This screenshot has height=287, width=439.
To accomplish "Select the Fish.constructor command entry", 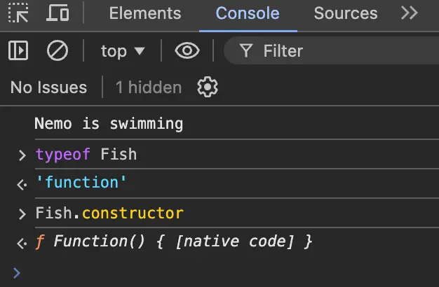I will 109,213.
